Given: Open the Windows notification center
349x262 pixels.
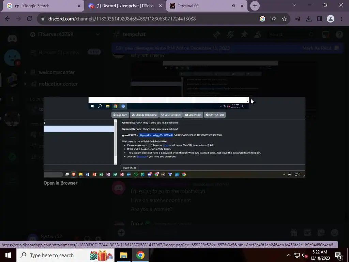Looking at the screenshot, I should coord(338,256).
